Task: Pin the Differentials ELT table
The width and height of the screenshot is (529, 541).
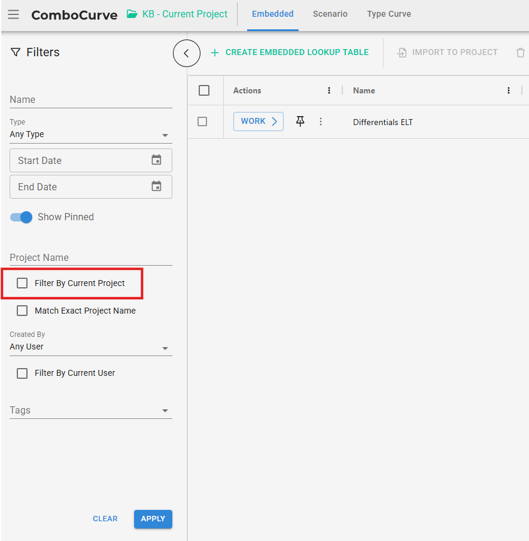Action: click(300, 121)
